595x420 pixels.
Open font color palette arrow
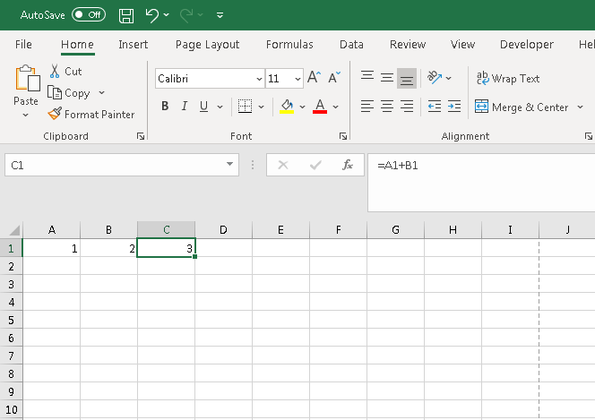click(x=335, y=107)
